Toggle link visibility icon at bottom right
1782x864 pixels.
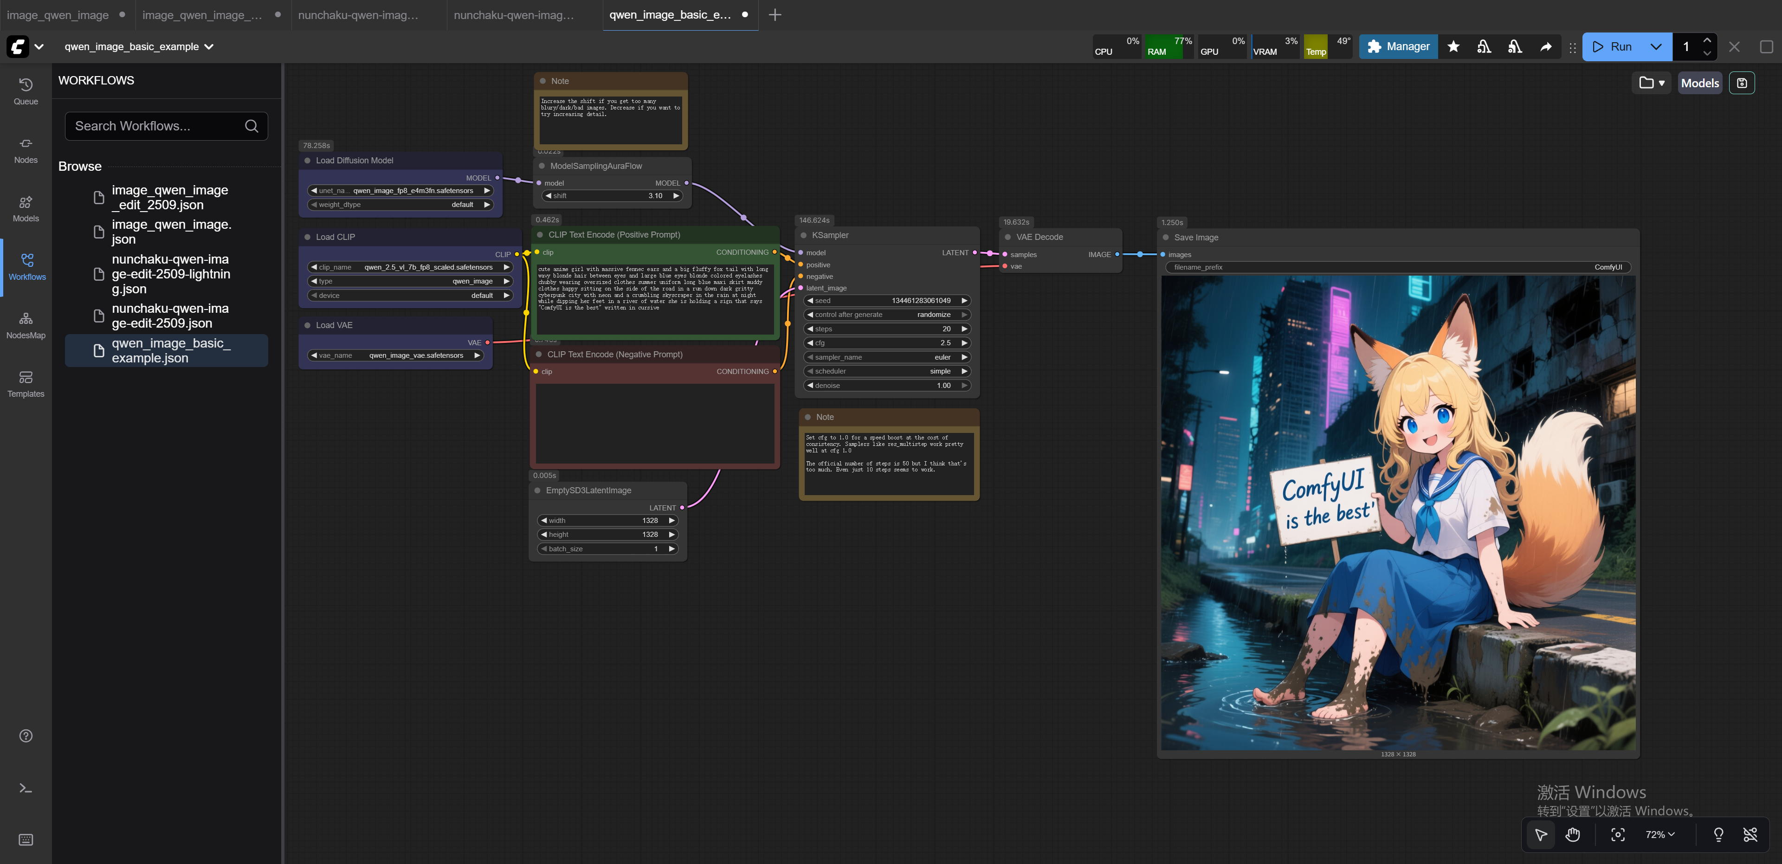1750,834
